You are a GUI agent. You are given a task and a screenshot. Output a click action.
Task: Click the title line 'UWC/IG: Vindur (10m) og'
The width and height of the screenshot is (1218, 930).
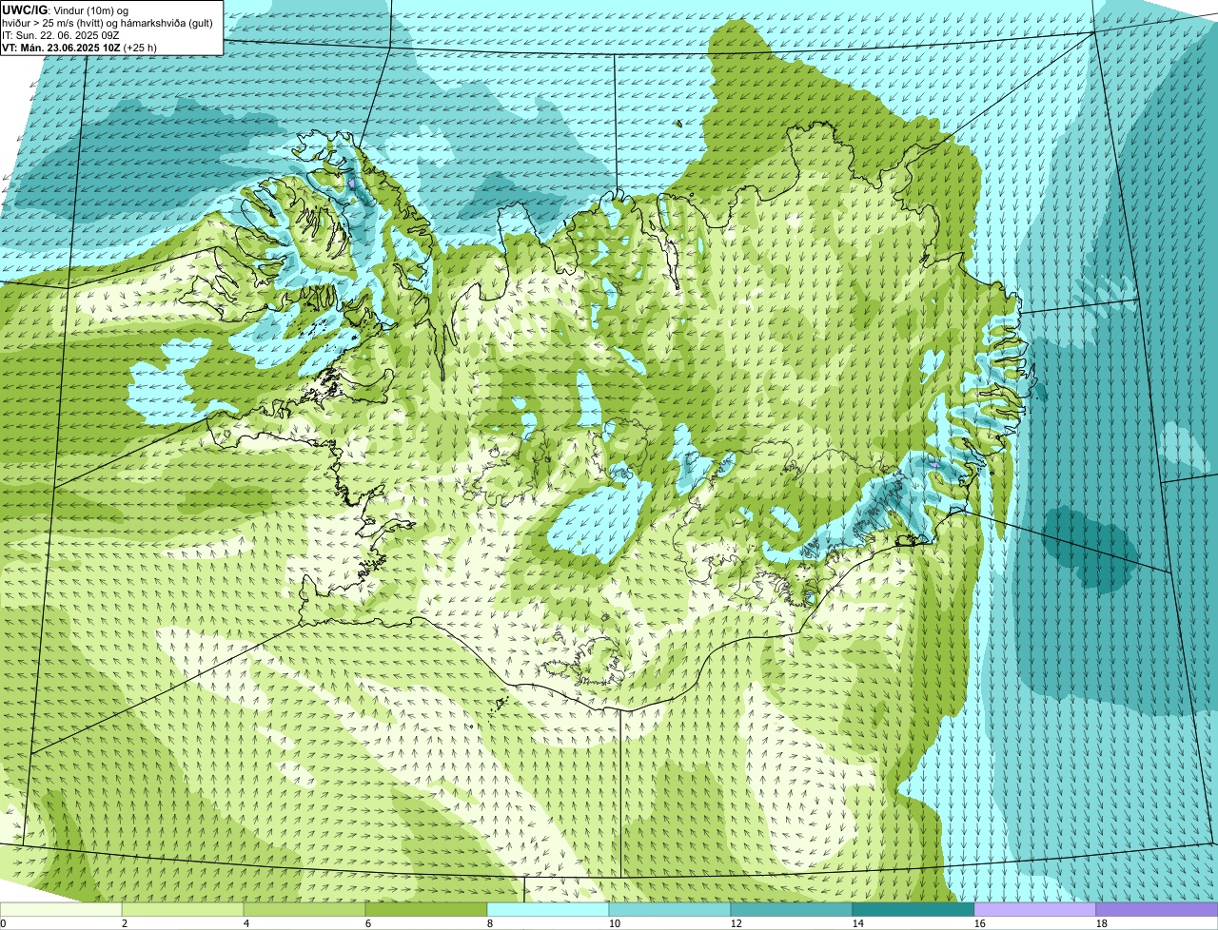point(65,10)
